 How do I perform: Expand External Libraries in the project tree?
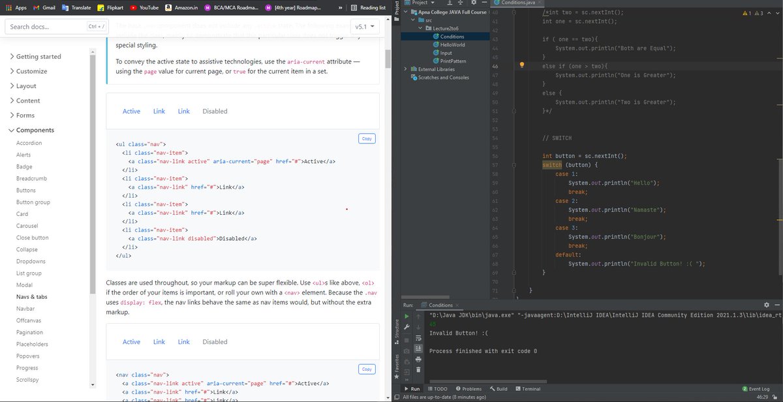click(x=406, y=69)
